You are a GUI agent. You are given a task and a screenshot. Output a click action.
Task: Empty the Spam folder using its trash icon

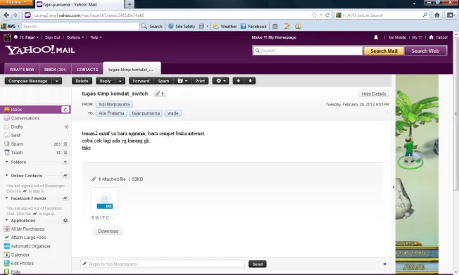[x=65, y=144]
